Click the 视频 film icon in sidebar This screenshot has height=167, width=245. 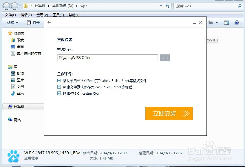[13, 73]
